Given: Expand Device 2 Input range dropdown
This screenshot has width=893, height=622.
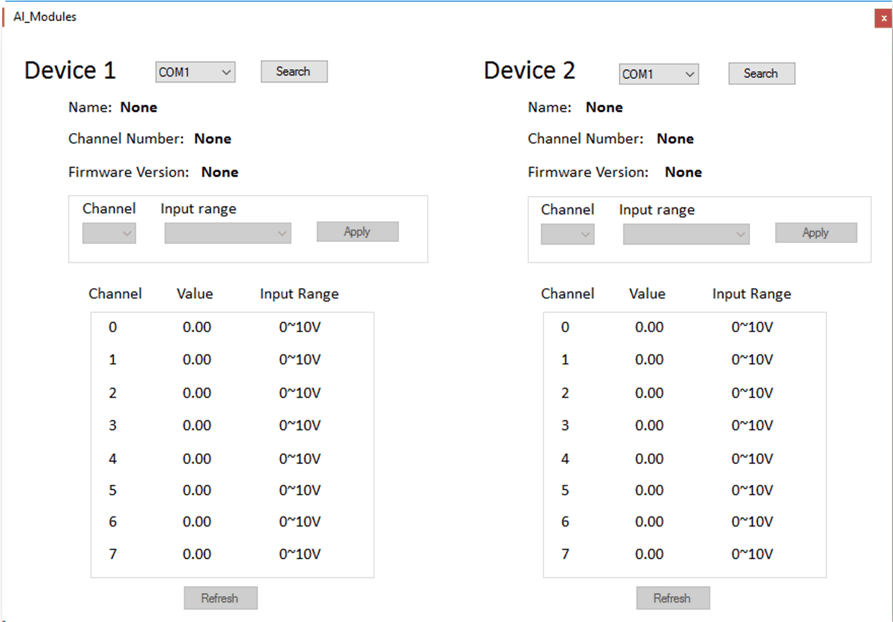Looking at the screenshot, I should 686,235.
